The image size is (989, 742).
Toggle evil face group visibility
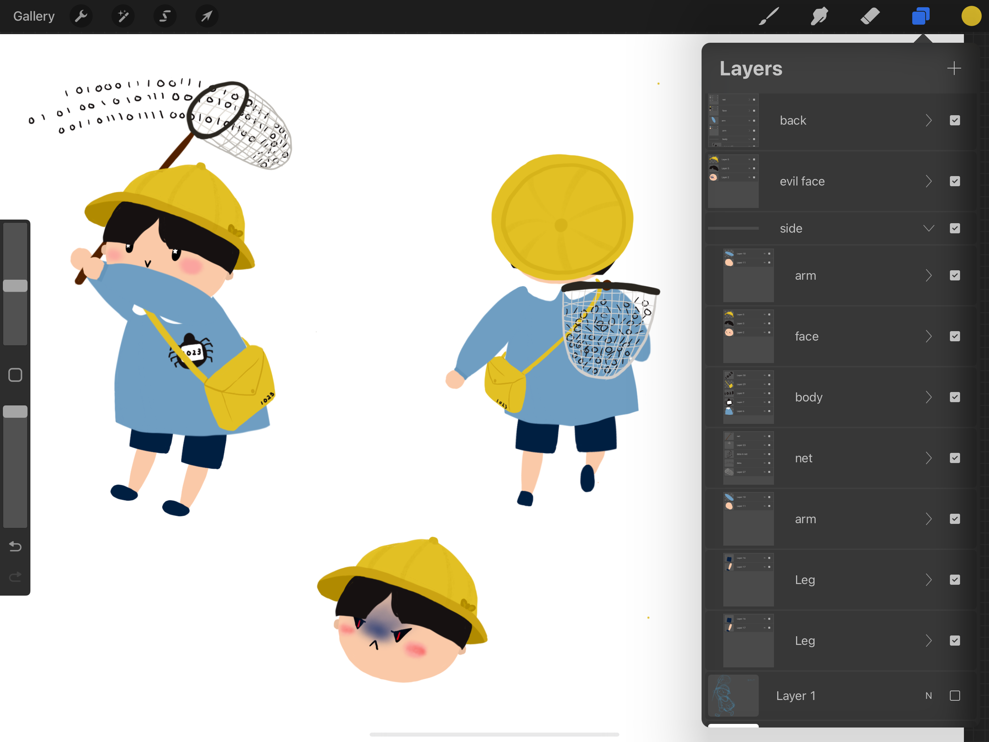coord(955,181)
